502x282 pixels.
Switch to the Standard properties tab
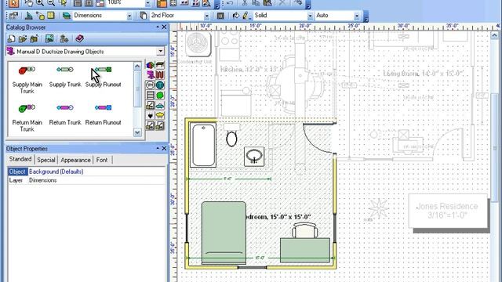tap(20, 159)
